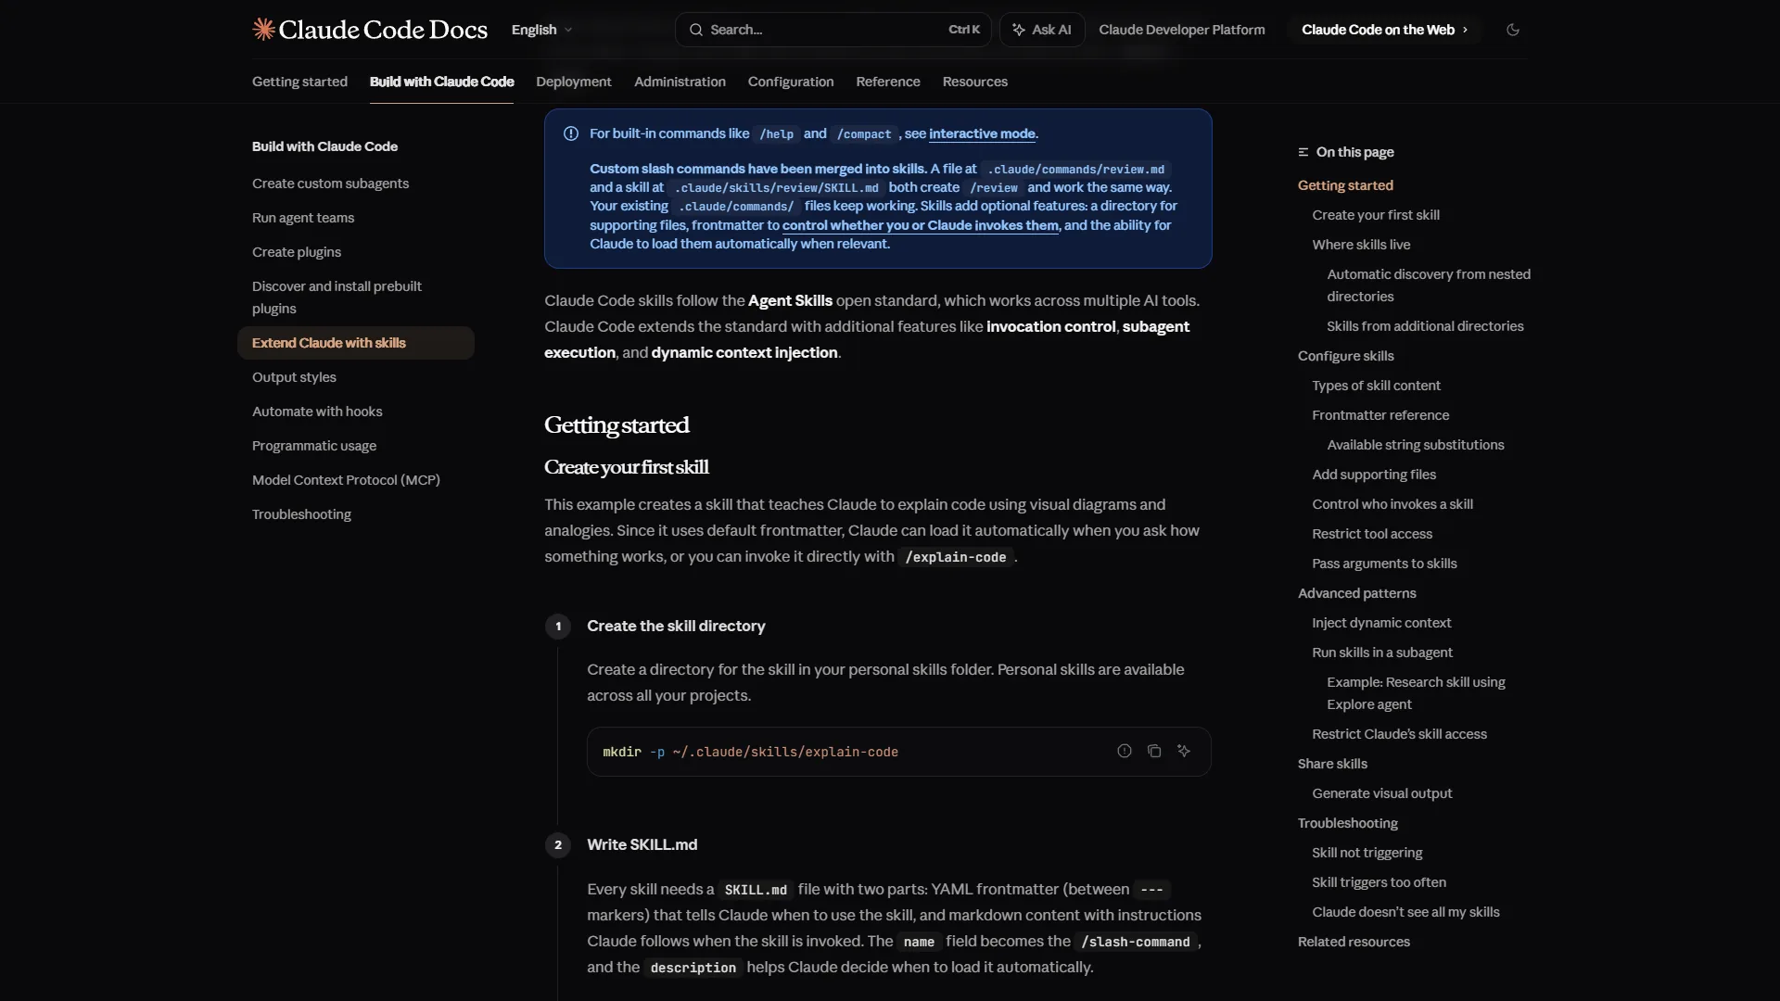Jump to Example: Research skill using Explore agent
1780x1001 pixels.
click(x=1416, y=693)
